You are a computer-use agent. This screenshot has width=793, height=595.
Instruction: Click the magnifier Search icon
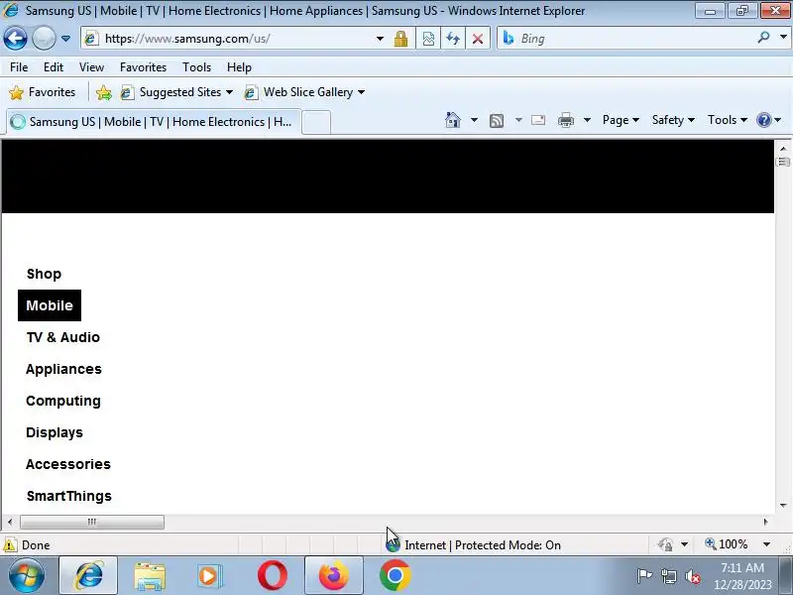(x=763, y=38)
